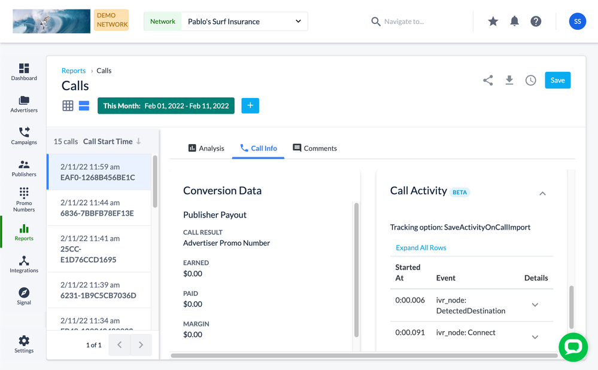
Task: Open the notifications bell
Action: click(514, 22)
